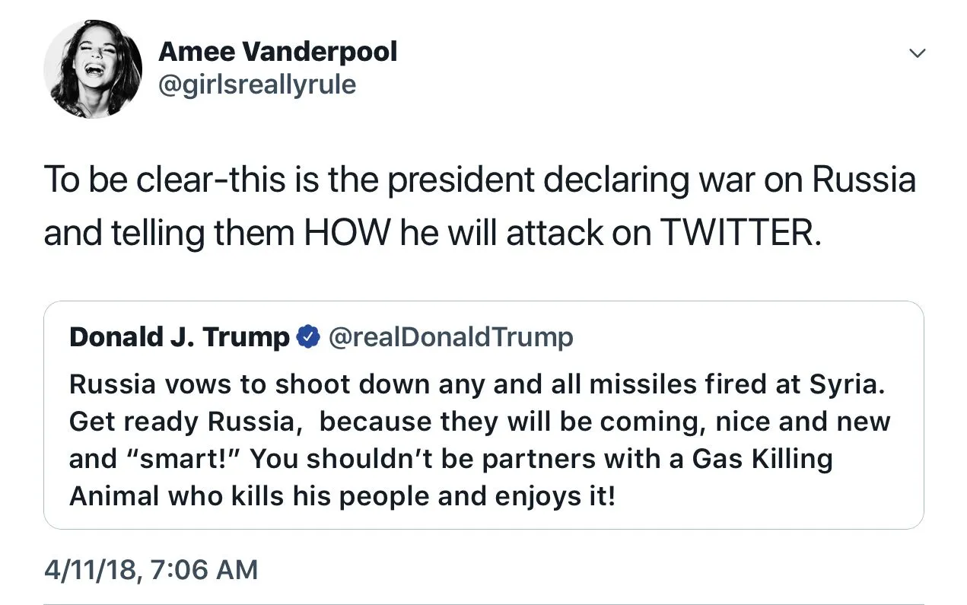Viewport: 967px width, 605px height.
Task: Click the Donald J. Trump name
Action: pyautogui.click(x=179, y=336)
